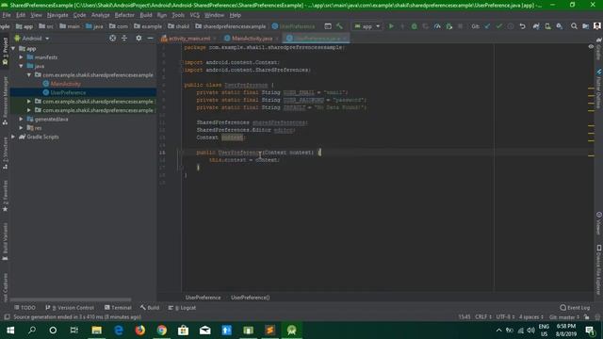This screenshot has height=339, width=603.
Task: Toggle the Structure side panel
Action: tap(5, 153)
